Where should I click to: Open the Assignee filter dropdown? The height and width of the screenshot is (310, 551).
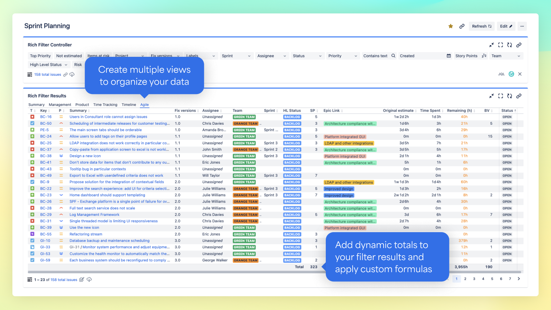tap(272, 56)
